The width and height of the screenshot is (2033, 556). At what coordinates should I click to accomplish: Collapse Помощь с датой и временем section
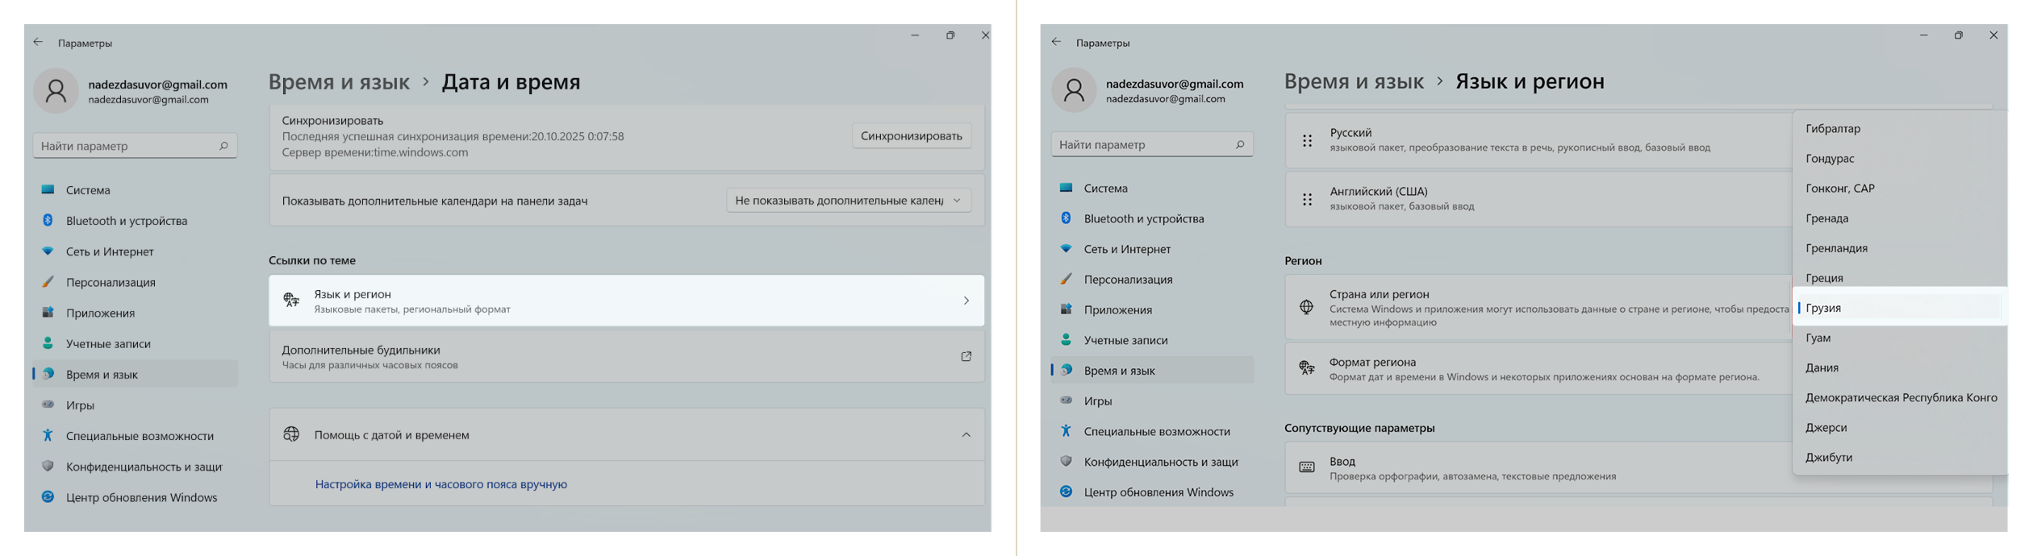pyautogui.click(x=966, y=435)
